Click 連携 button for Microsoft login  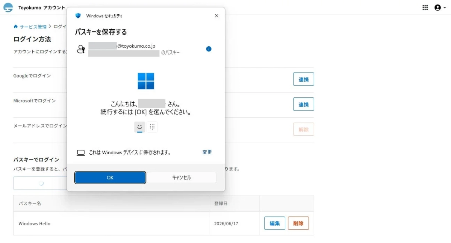tap(304, 104)
